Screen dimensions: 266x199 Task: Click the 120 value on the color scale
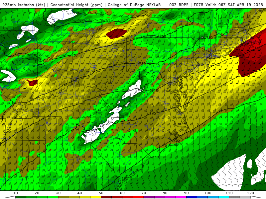coord(251,193)
